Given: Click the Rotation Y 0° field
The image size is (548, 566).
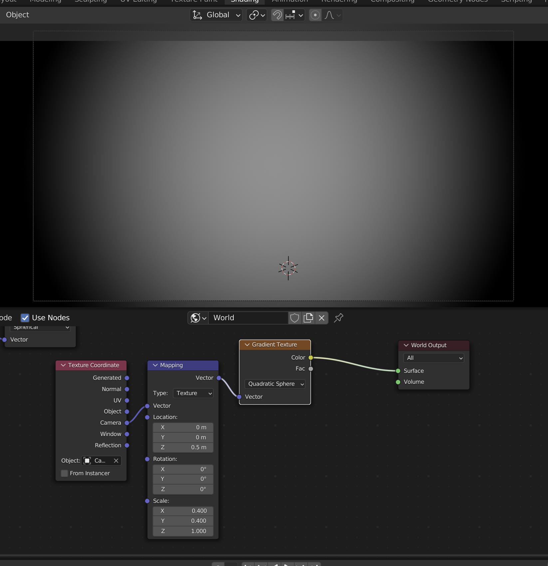Looking at the screenshot, I should coord(183,479).
